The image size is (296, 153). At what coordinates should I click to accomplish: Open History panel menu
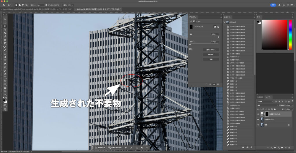pos(254,17)
